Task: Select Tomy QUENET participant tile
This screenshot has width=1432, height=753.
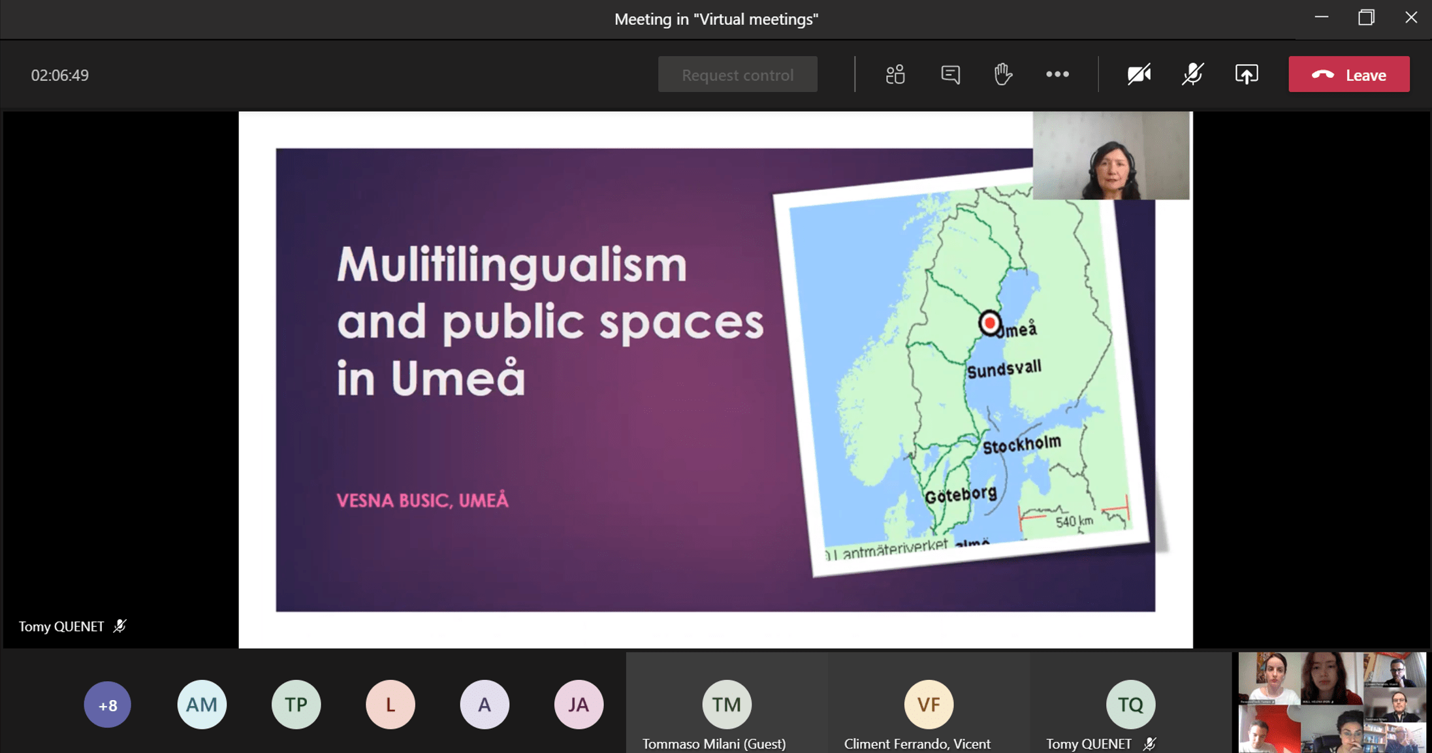Action: pos(1130,705)
